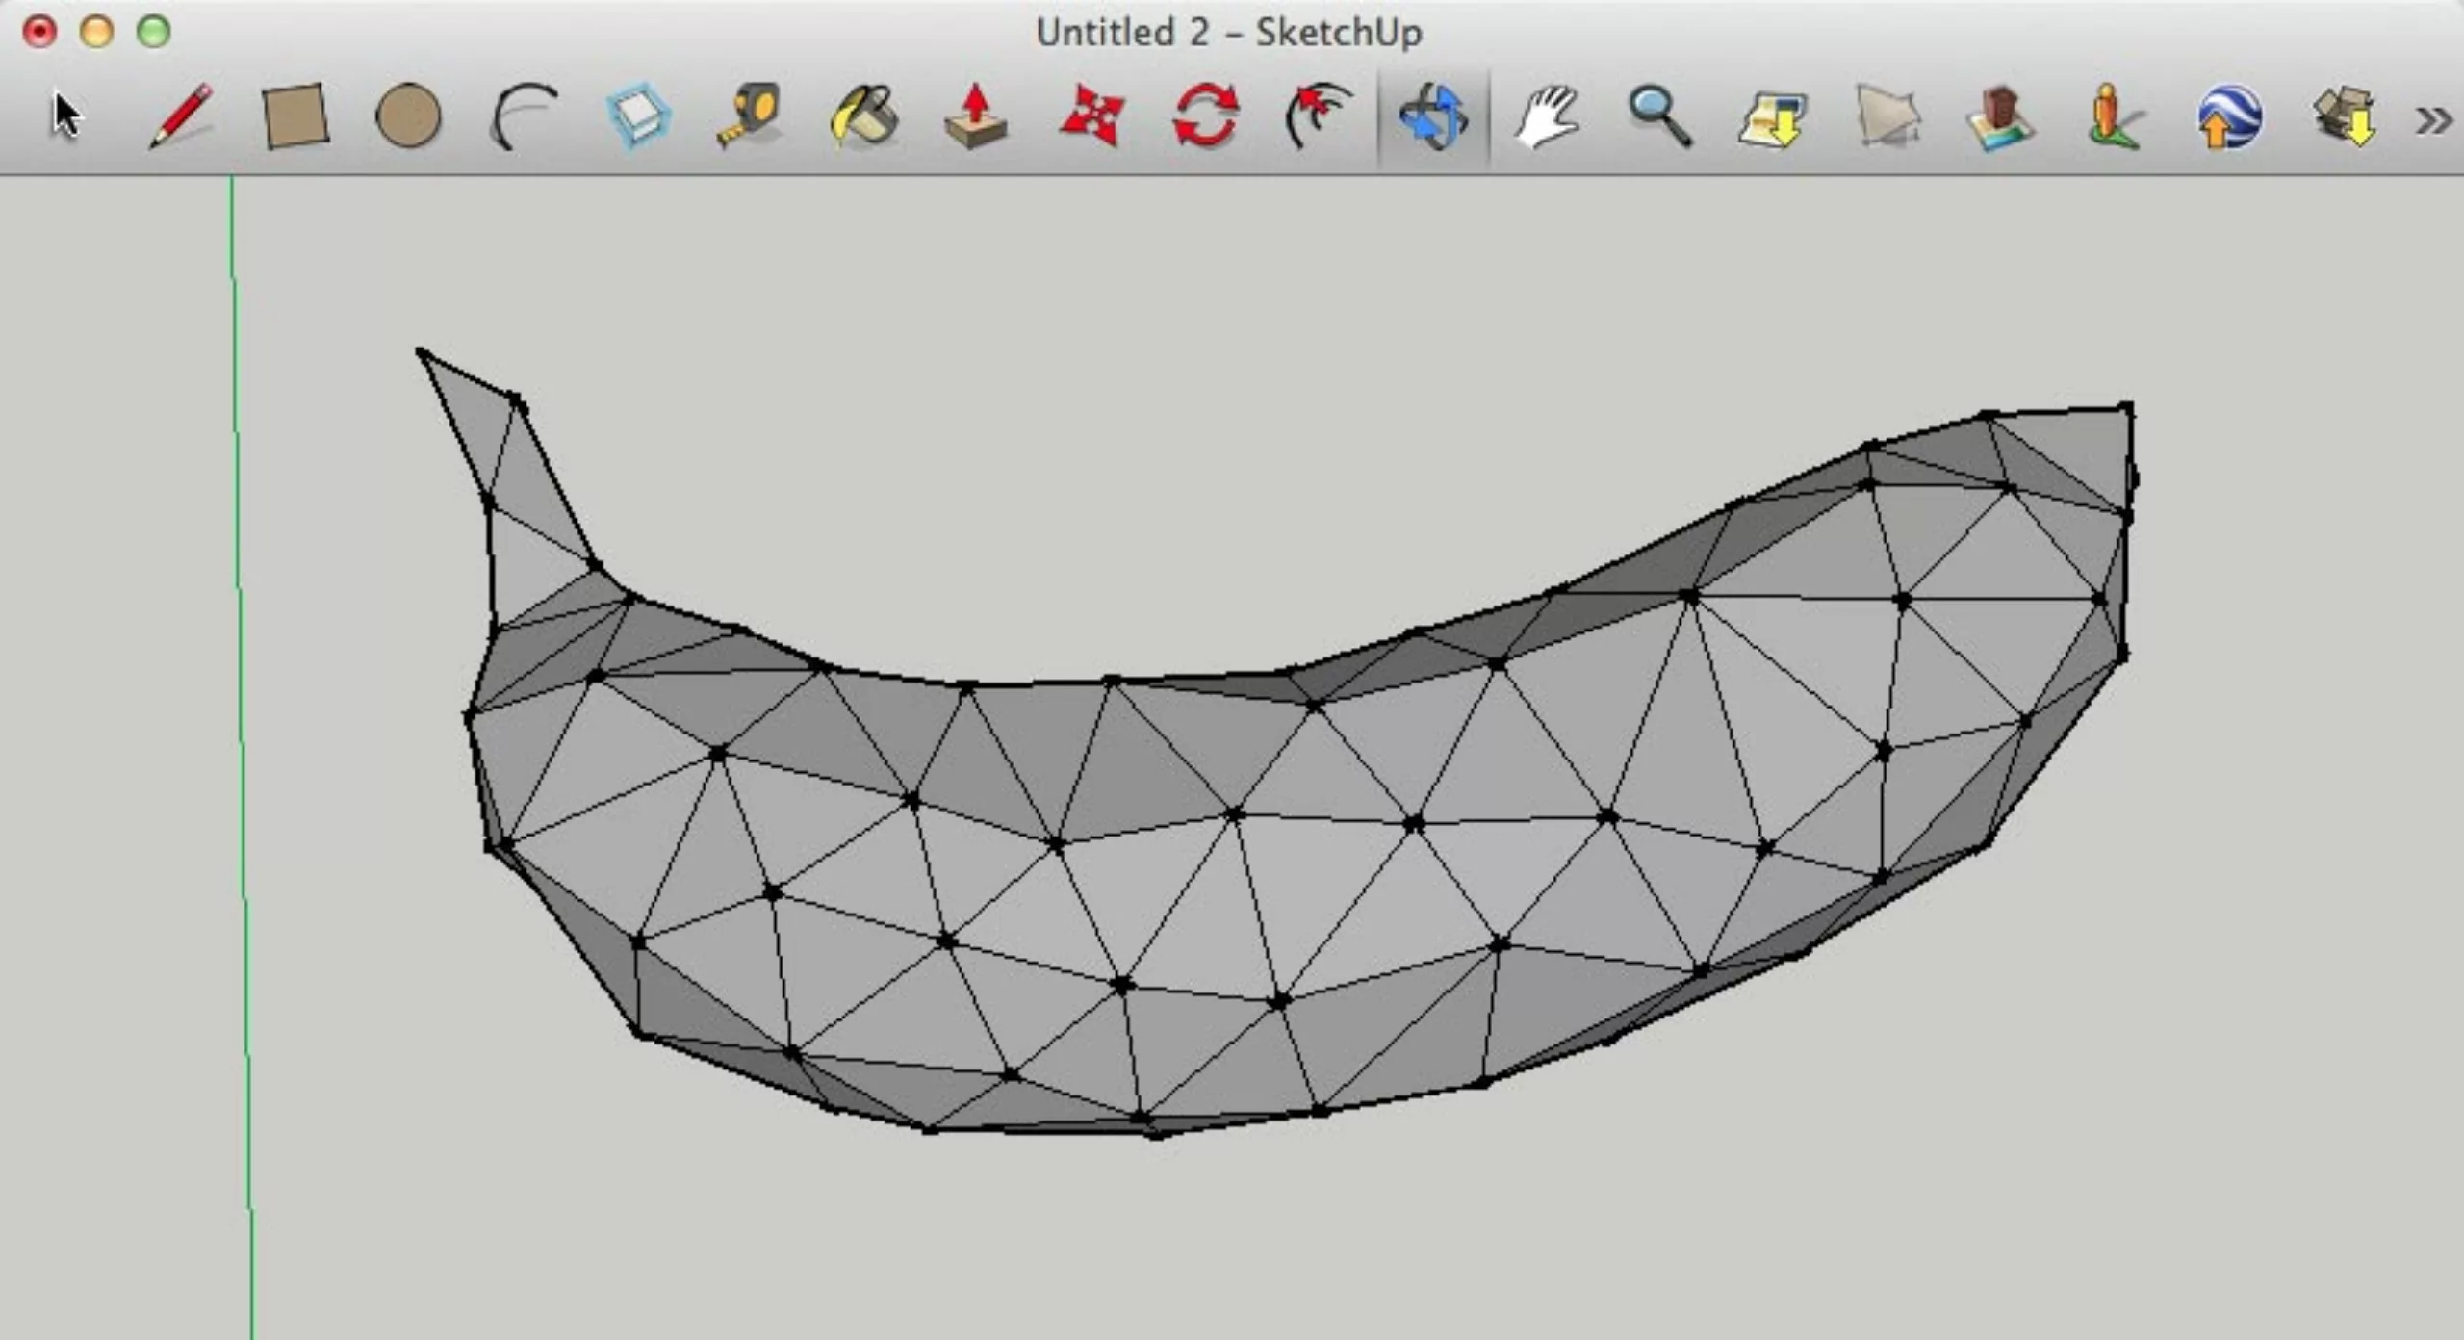Viewport: 2464px width, 1340px height.
Task: Toggle the highlighted Orbit tool
Action: point(1433,116)
